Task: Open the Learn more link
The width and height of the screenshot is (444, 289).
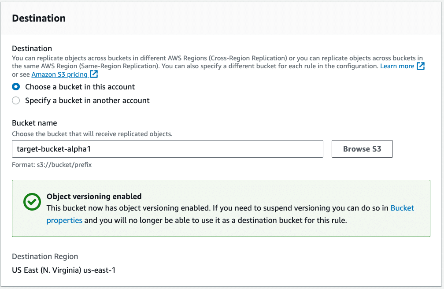Action: pos(397,66)
